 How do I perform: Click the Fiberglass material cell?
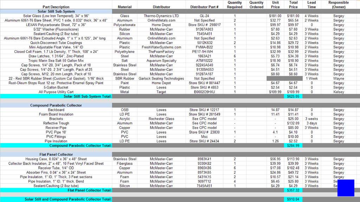pos(125,163)
